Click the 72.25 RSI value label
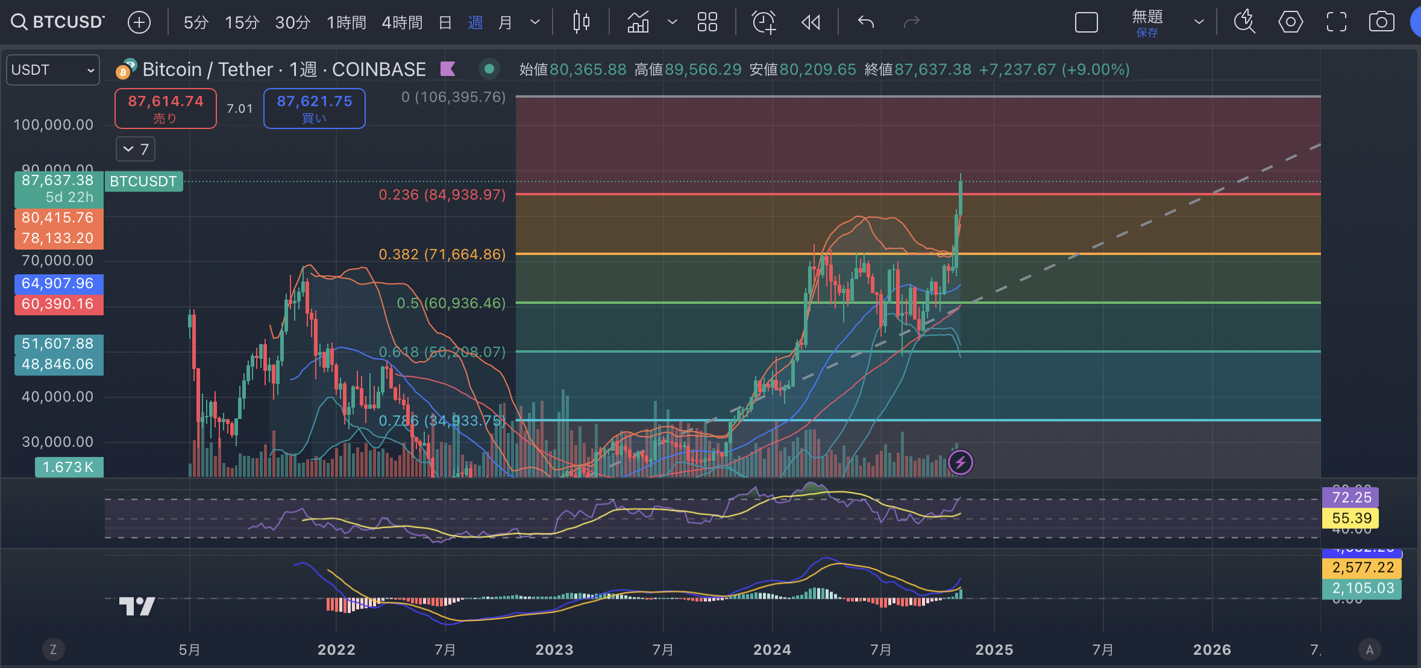1421x668 pixels. click(x=1350, y=497)
